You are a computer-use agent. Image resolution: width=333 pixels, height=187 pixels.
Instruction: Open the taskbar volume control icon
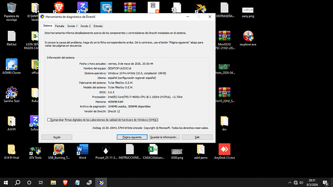pyautogui.click(x=301, y=183)
